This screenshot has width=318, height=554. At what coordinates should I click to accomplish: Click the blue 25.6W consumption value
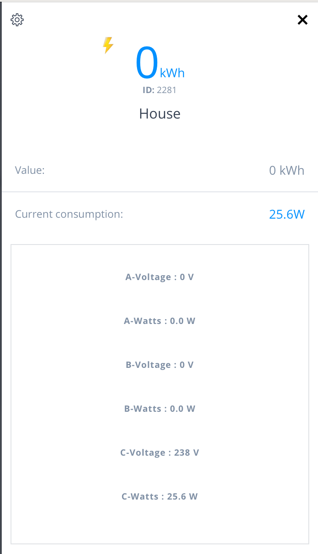[x=286, y=214]
